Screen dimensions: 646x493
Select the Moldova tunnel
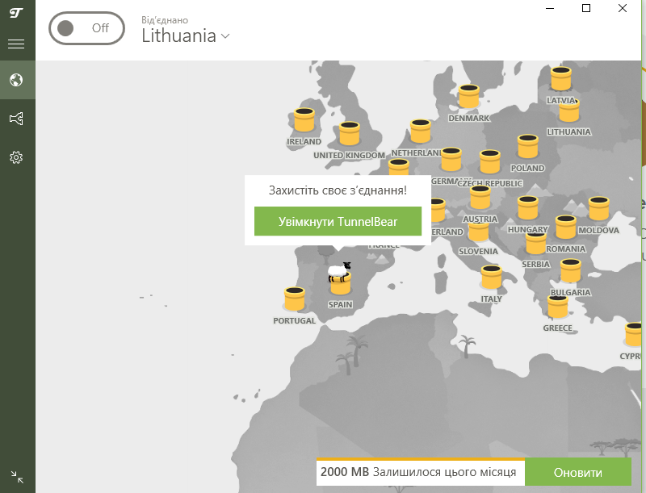click(x=599, y=209)
